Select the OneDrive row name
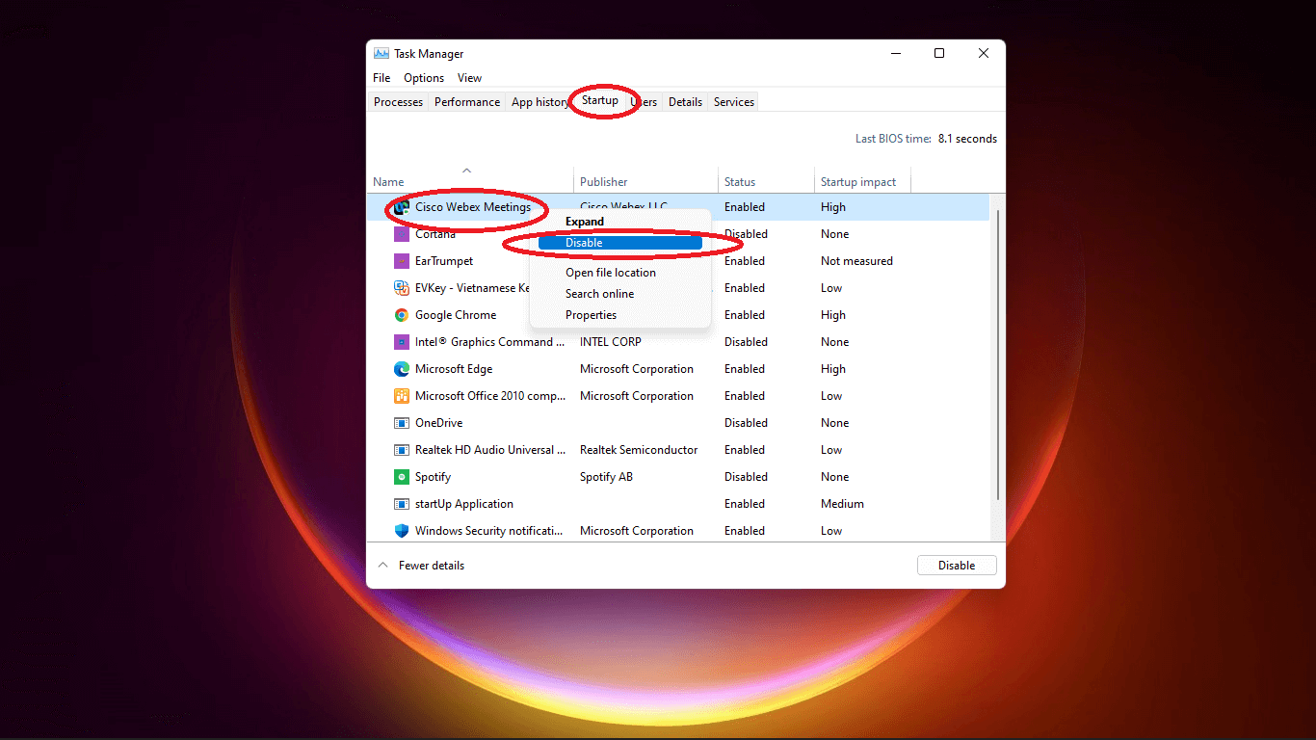Image resolution: width=1316 pixels, height=740 pixels. (438, 423)
